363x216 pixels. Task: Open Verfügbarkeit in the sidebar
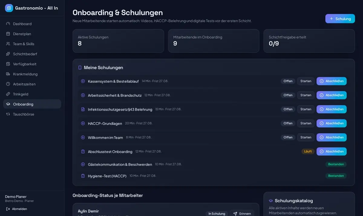pos(32,64)
